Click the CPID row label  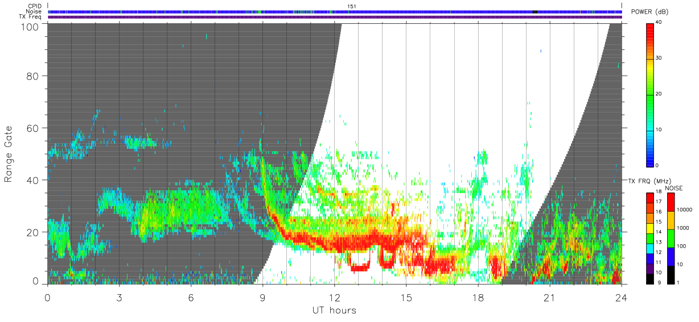click(35, 6)
